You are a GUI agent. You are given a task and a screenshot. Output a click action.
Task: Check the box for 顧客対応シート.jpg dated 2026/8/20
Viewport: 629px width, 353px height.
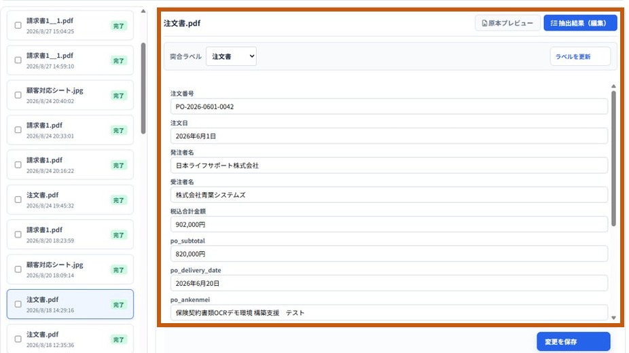(18, 270)
